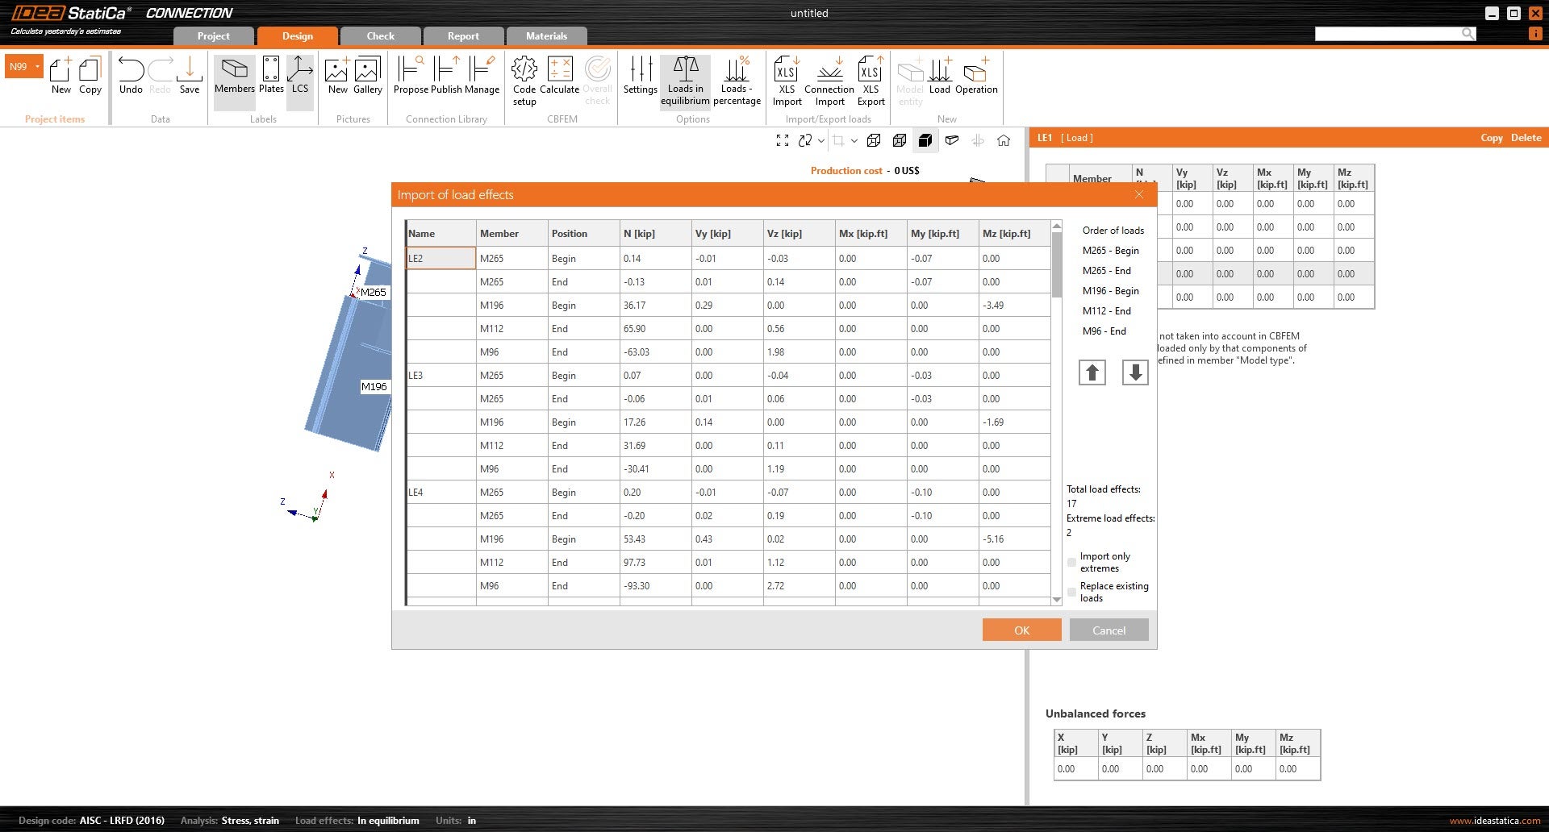Delete the LE1 load effect

click(1525, 137)
